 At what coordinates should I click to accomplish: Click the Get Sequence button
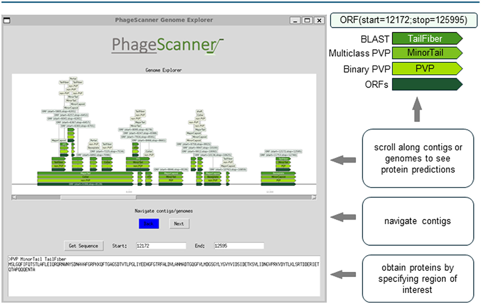(83, 246)
